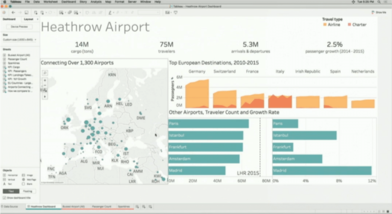Open the File menu

click(x=27, y=2)
